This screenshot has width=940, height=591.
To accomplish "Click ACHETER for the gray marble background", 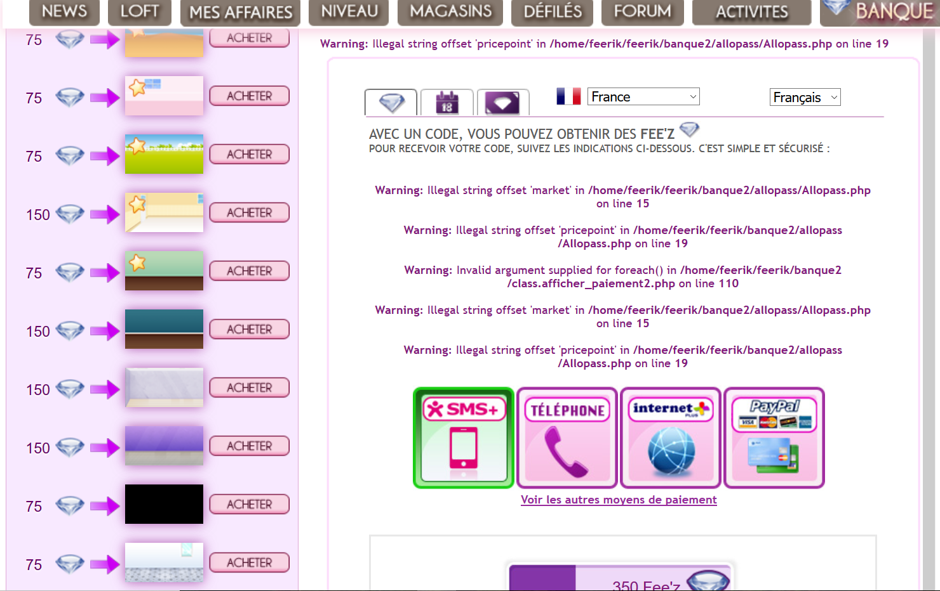I will pos(250,388).
